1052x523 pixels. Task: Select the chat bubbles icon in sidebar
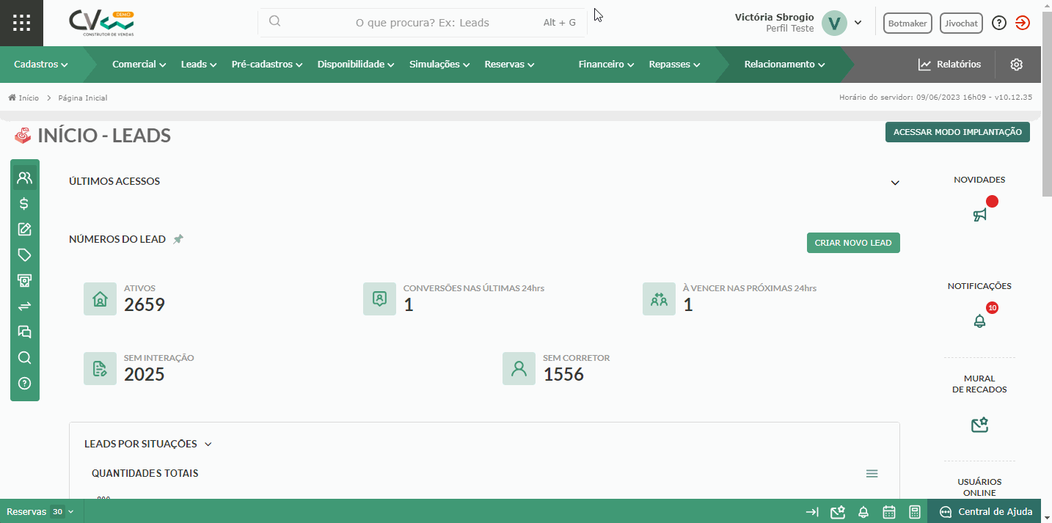(24, 332)
